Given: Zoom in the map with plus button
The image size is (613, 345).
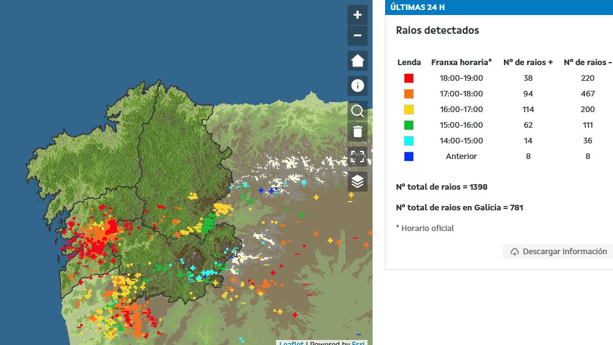Looking at the screenshot, I should tap(358, 15).
